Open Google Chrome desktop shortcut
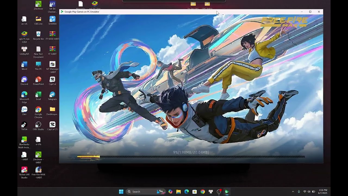The width and height of the screenshot is (348, 196). click(x=38, y=112)
